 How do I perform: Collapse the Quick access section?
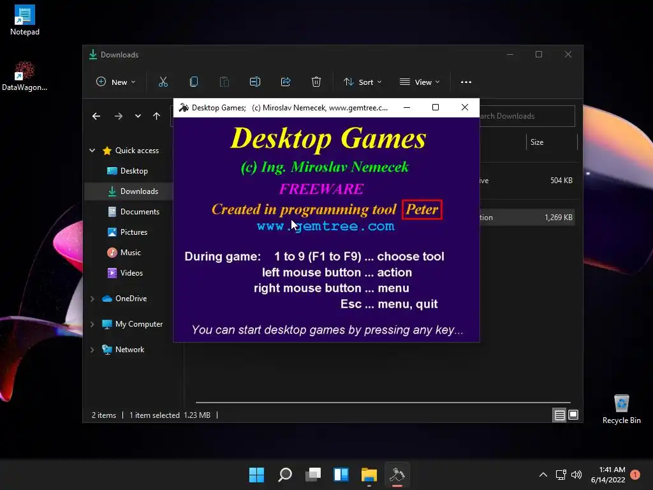click(x=92, y=151)
